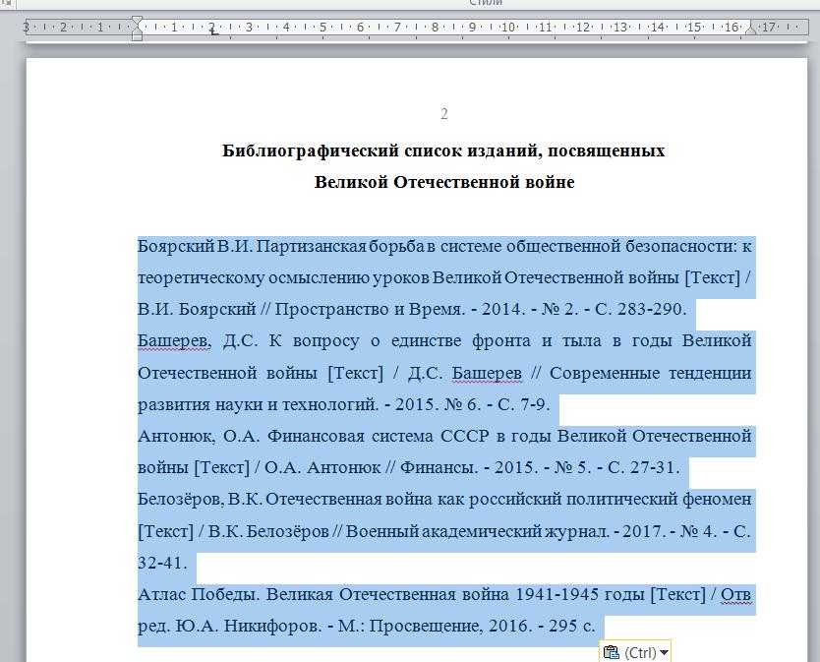Click the text "283-290." ending the first entry
Viewport: 820px width, 662px height.
click(x=652, y=309)
